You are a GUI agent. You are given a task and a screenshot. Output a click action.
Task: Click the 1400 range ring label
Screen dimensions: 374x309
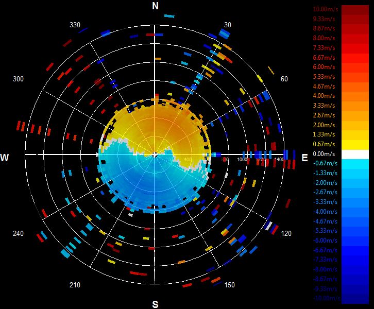coord(279,159)
